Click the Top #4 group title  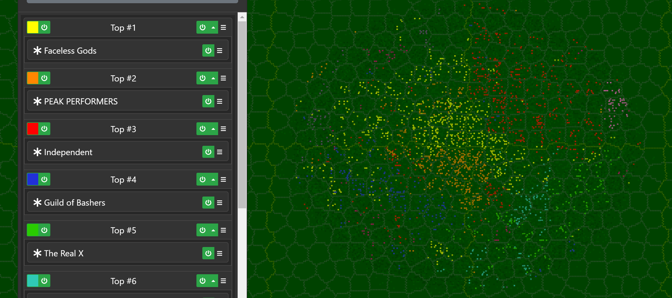click(123, 180)
